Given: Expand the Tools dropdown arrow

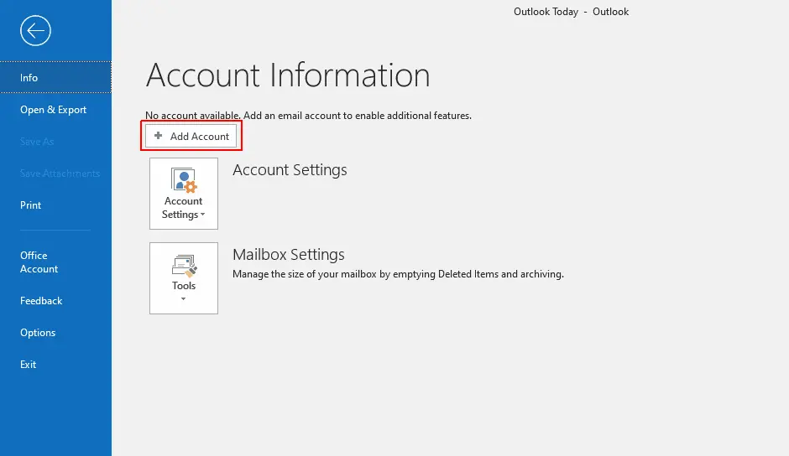Looking at the screenshot, I should (x=183, y=299).
